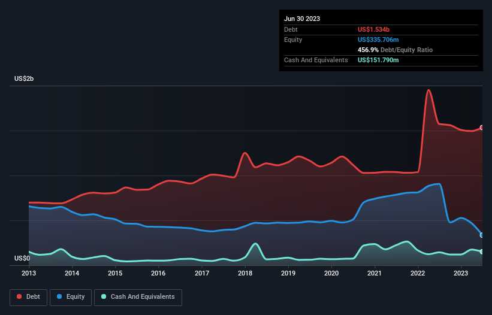Screen dimensions: 492x315
Task: Click the 2015 x-axis label
Action: pos(115,273)
